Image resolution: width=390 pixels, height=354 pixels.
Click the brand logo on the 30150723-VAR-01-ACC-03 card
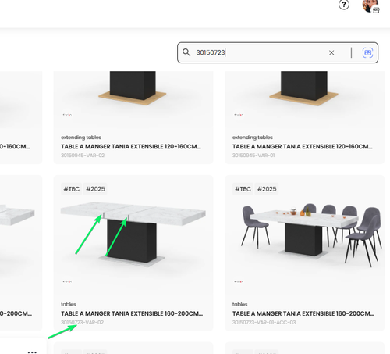coord(239,281)
